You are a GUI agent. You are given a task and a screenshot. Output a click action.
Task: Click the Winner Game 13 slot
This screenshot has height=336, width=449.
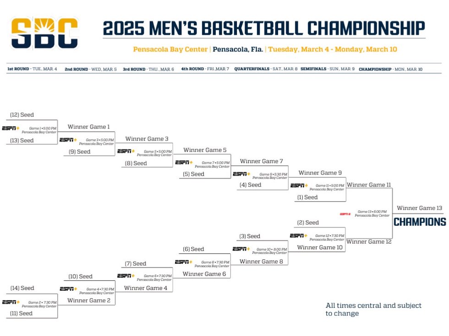click(419, 208)
